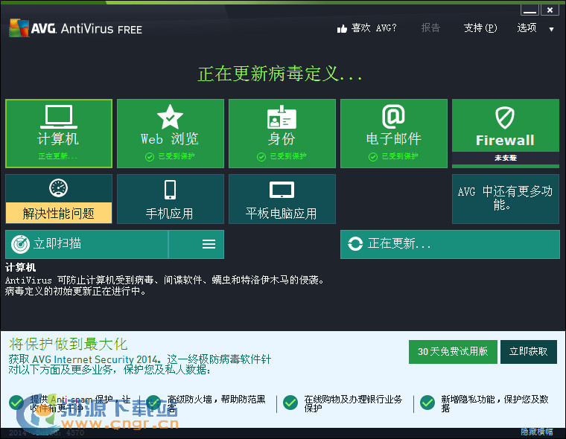
Task: Click the thumbs-up 喜欢 AVG? link
Action: coord(366,28)
